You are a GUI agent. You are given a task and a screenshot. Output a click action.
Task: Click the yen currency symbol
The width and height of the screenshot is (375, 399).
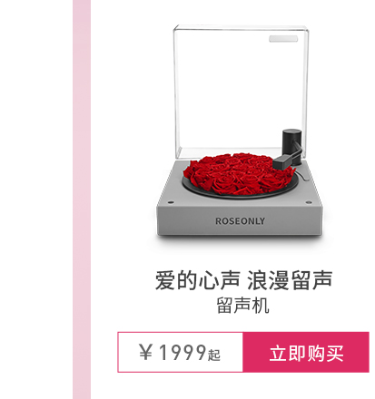coord(145,352)
